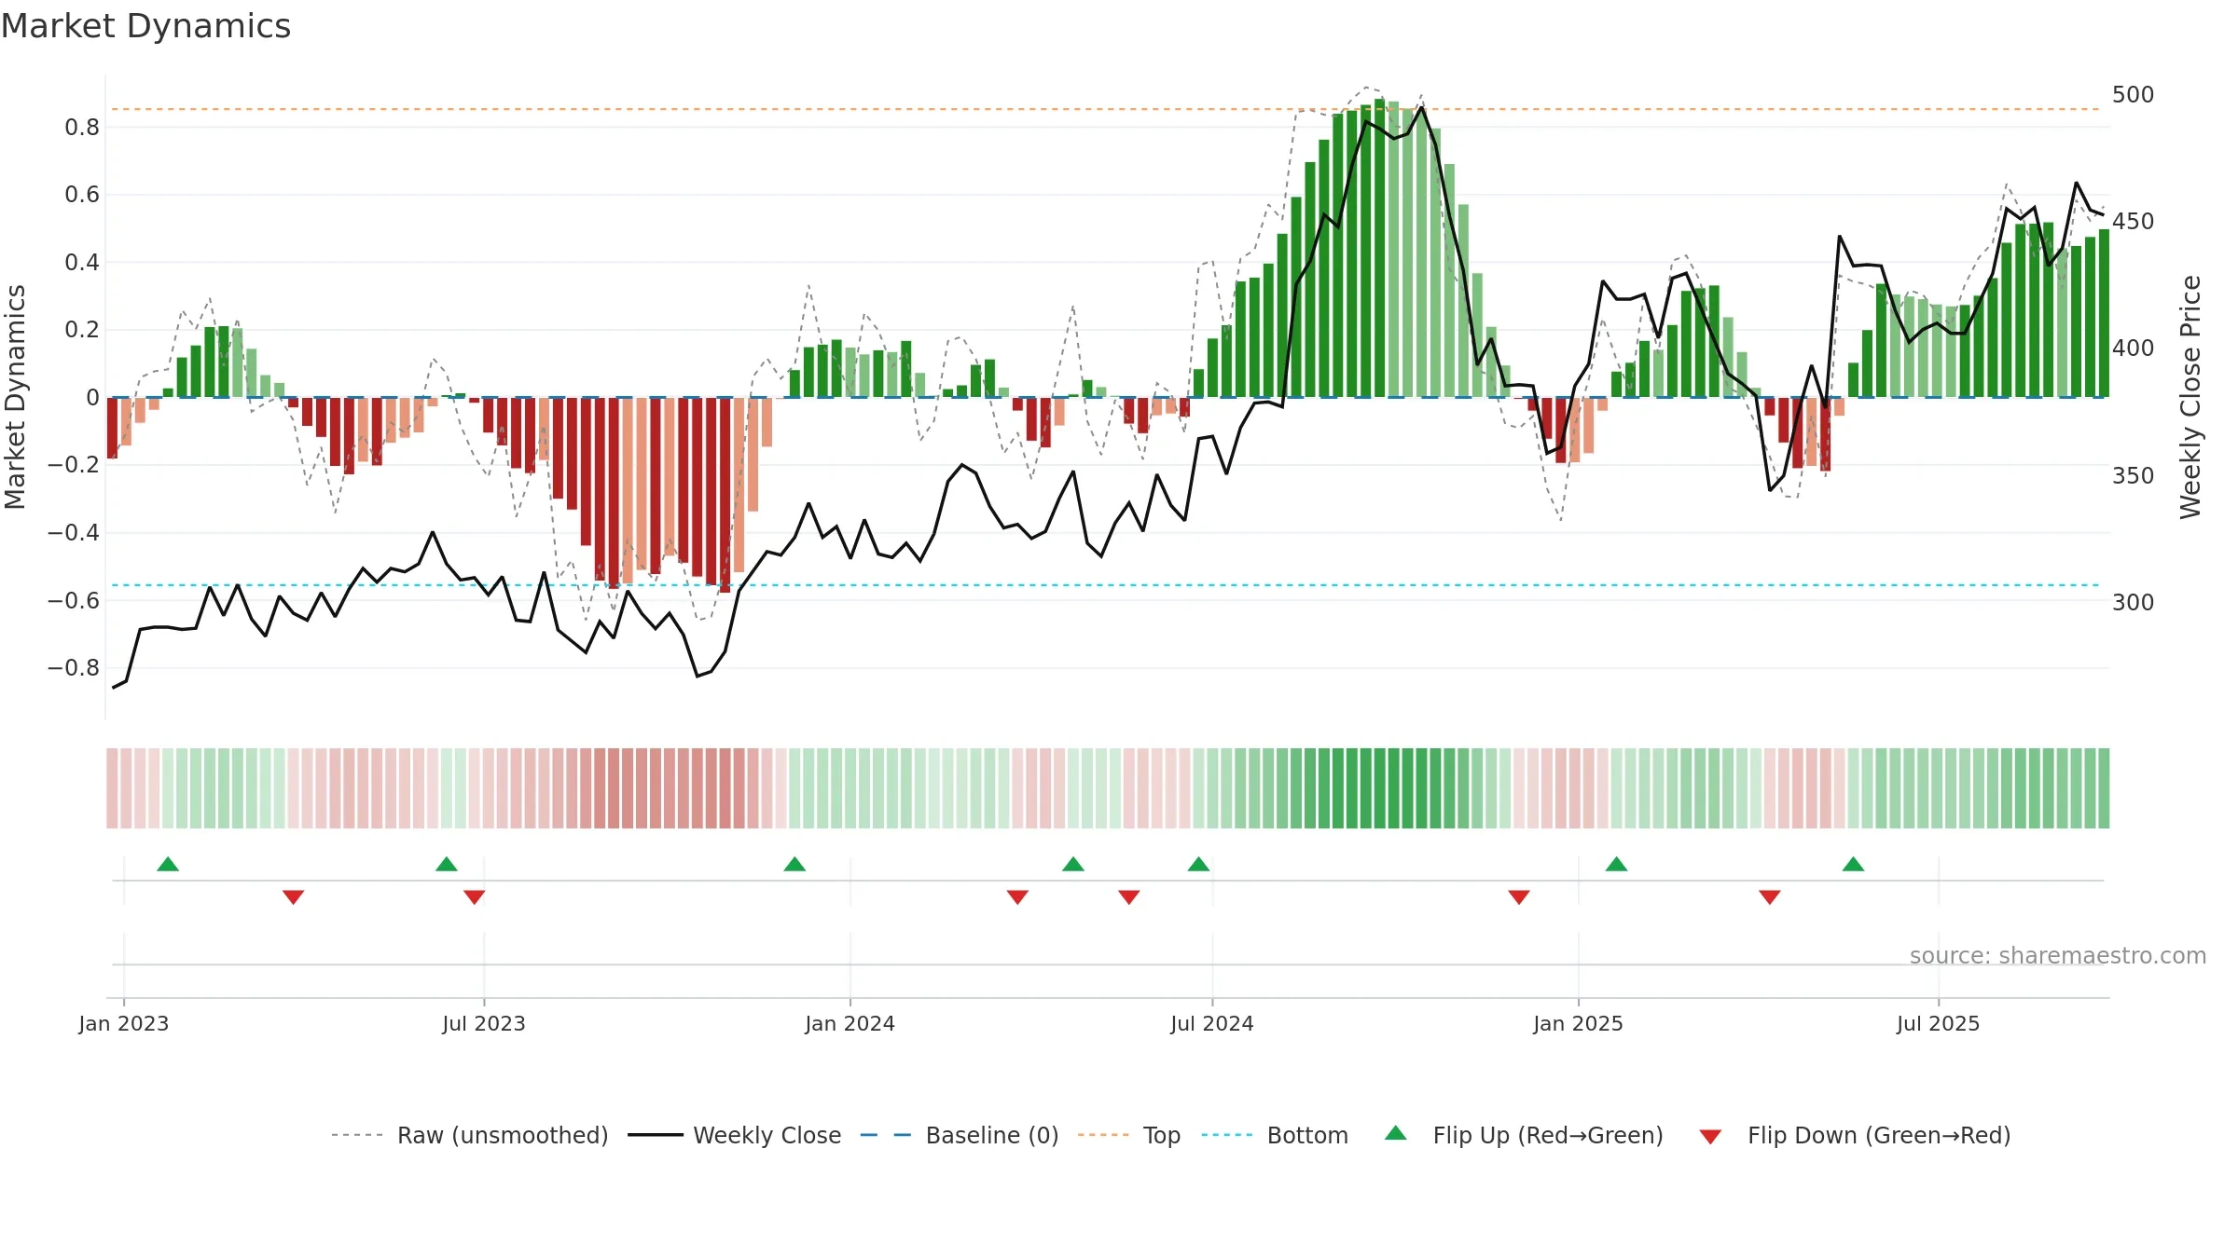The height and width of the screenshot is (1258, 2238).
Task: Click the 500 tick on the price axis
Action: tap(2133, 94)
